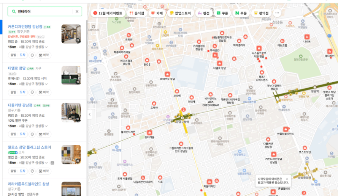This screenshot has width=338, height=196.
Task: Select the N 주문 category chip
Action: (241, 13)
